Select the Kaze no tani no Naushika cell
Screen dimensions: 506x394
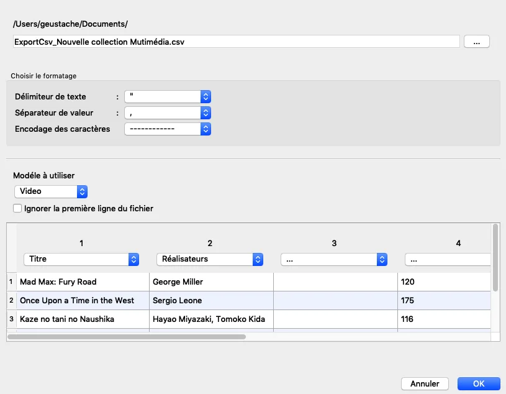83,319
